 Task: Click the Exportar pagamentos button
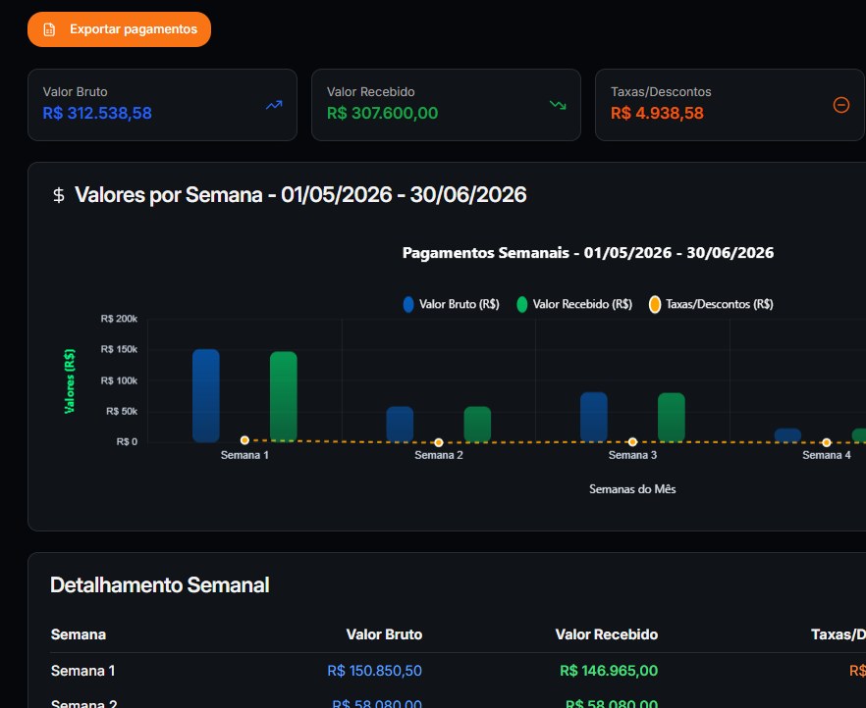click(x=120, y=29)
